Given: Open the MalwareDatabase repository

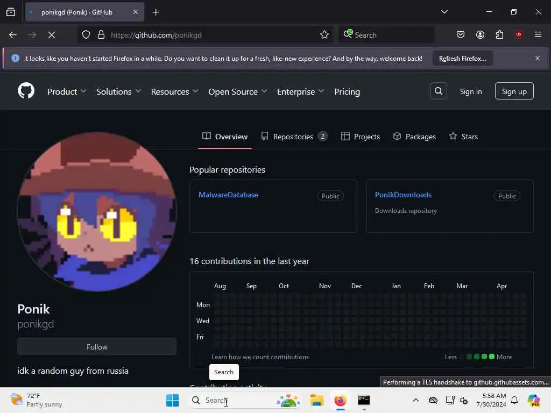Looking at the screenshot, I should pos(228,195).
